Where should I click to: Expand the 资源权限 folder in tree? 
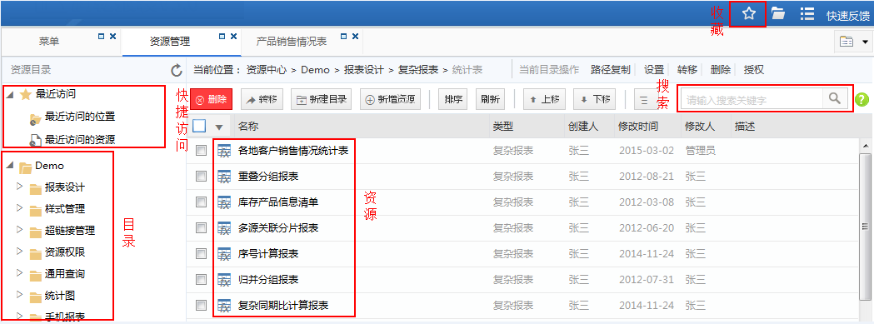(x=19, y=252)
